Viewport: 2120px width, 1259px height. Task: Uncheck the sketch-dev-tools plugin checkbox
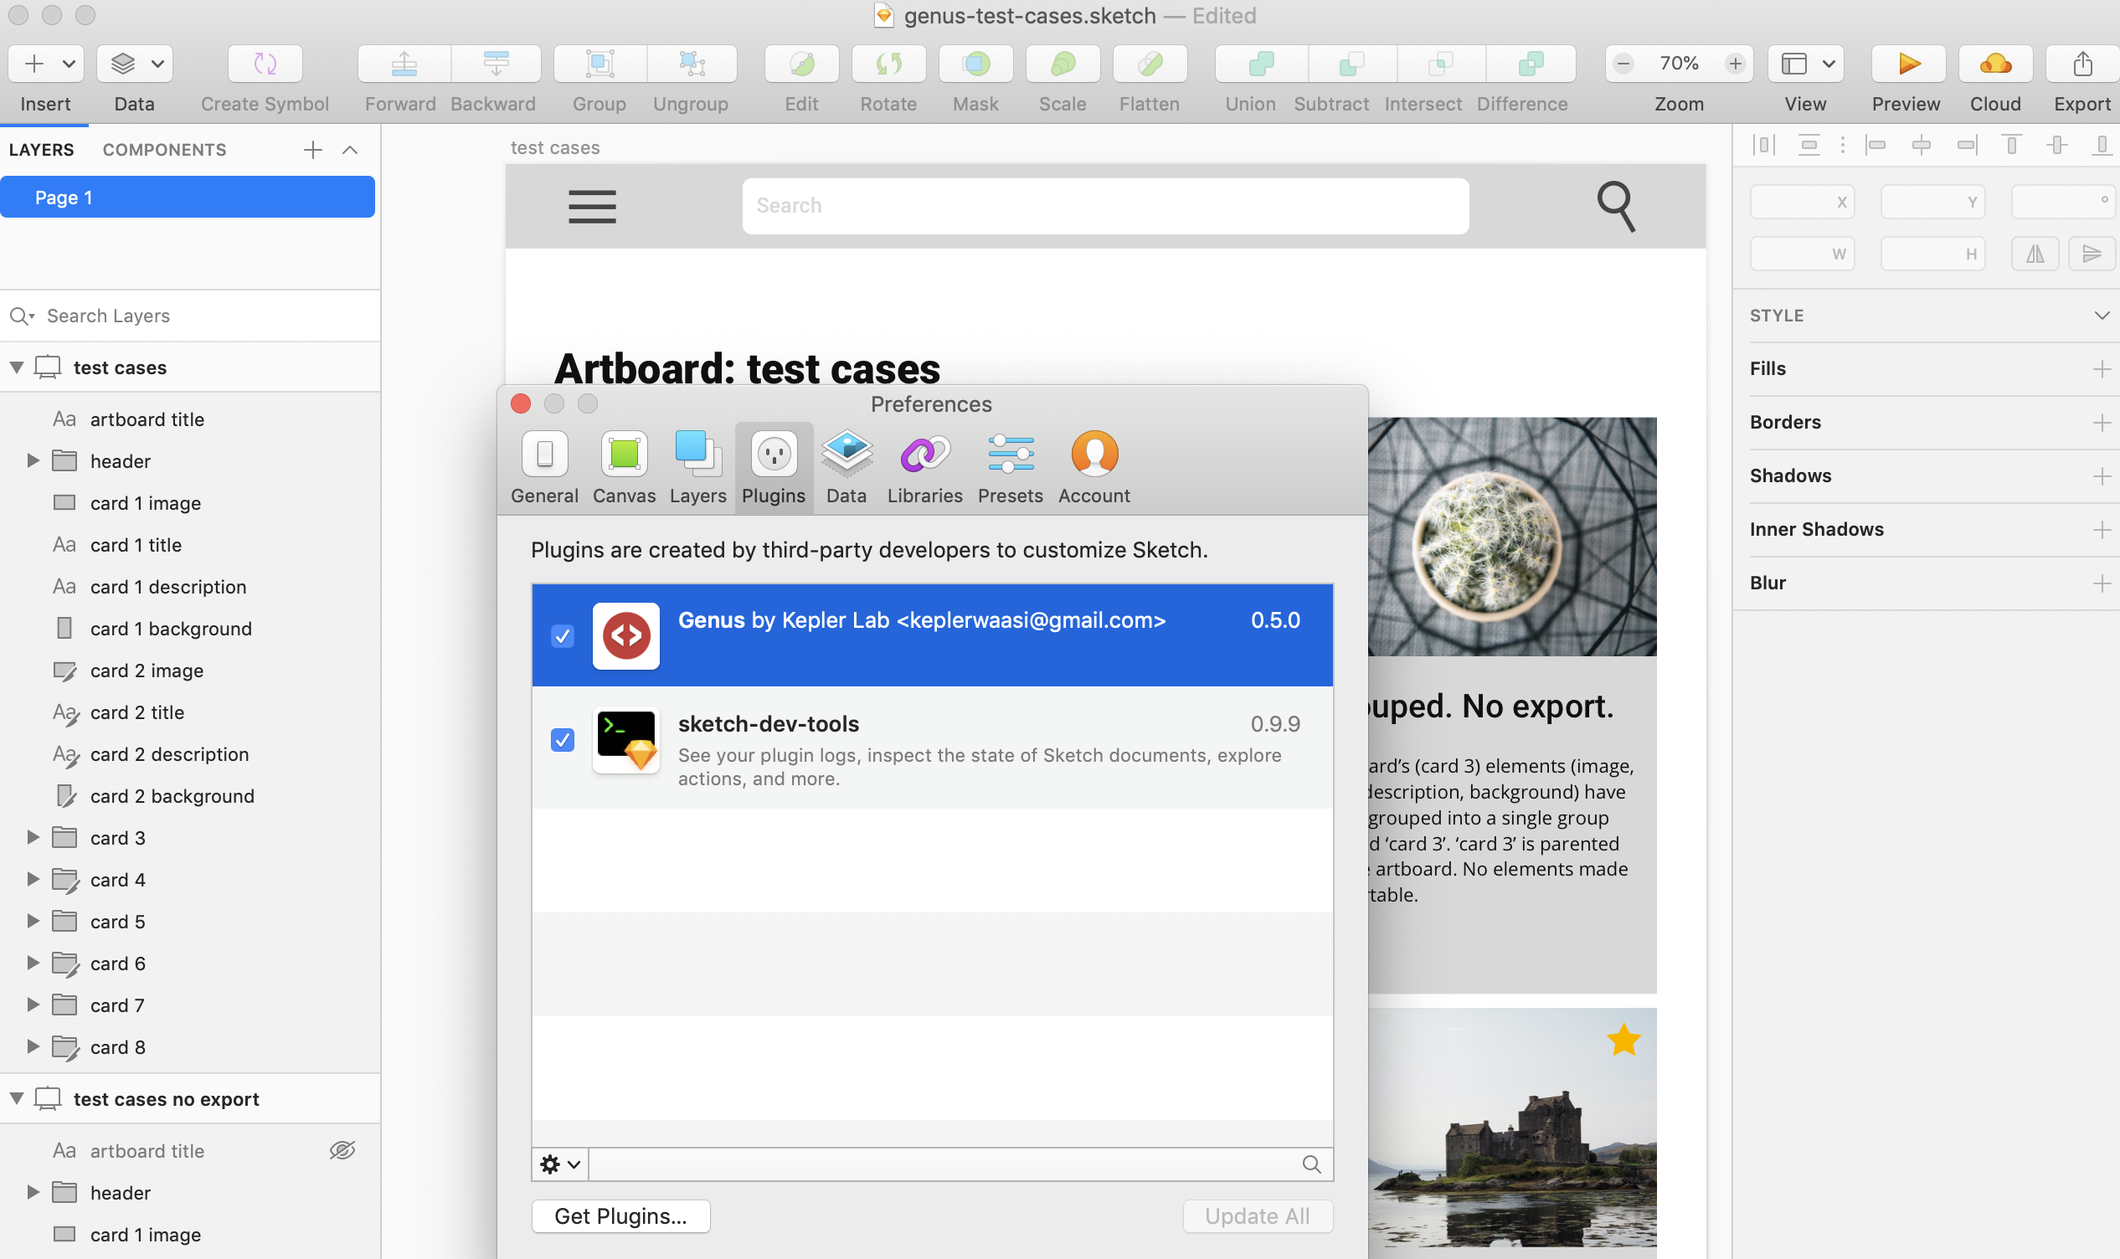563,740
